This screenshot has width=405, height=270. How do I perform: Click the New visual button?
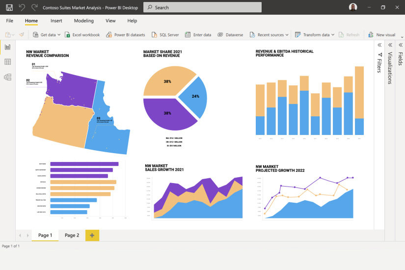point(381,35)
